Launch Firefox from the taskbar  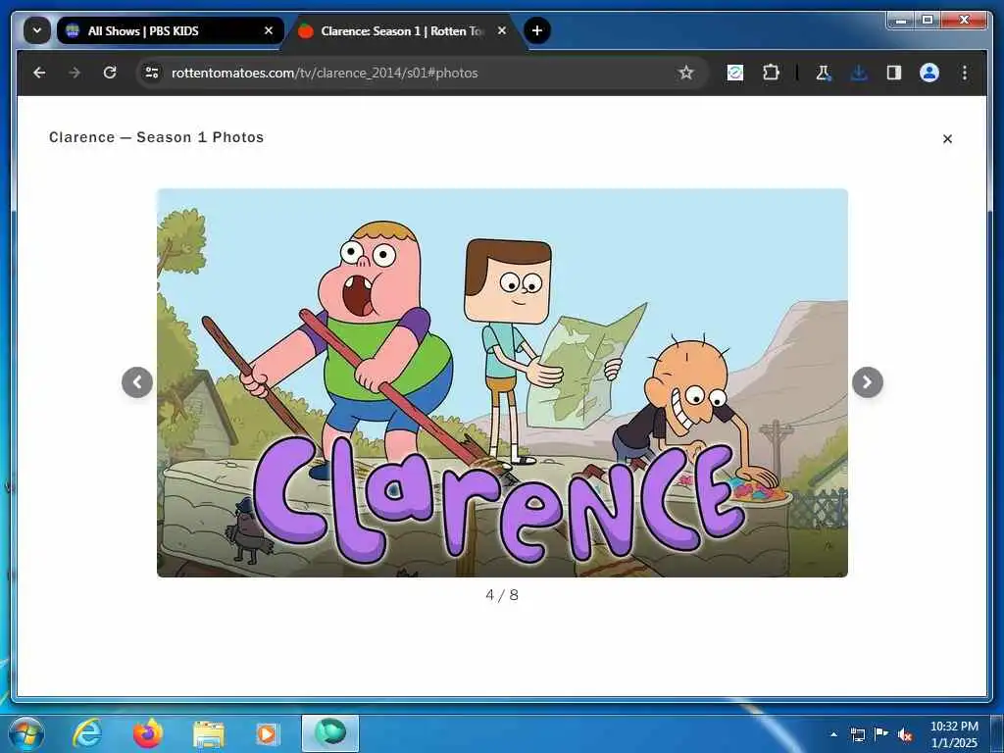(148, 733)
